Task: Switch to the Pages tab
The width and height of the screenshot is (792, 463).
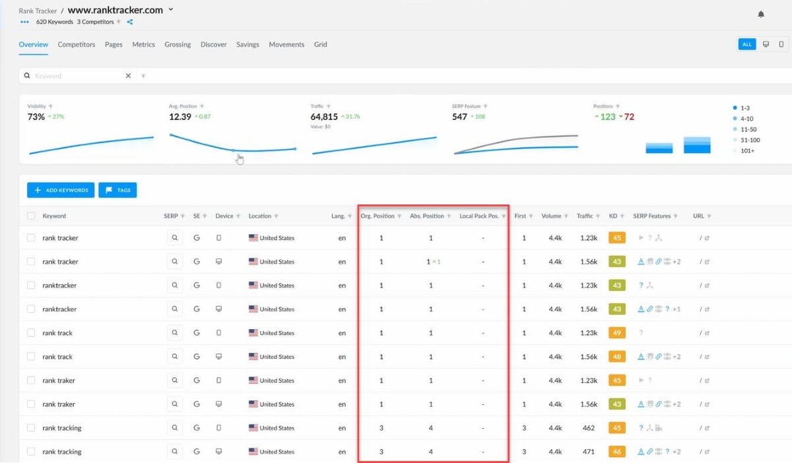Action: coord(114,44)
